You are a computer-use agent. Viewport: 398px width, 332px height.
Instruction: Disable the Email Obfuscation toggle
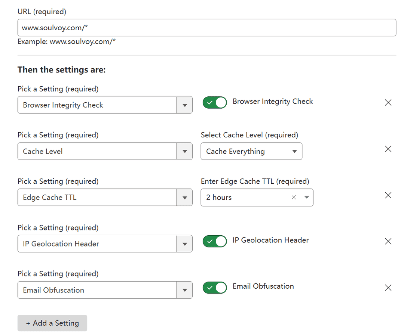point(214,288)
